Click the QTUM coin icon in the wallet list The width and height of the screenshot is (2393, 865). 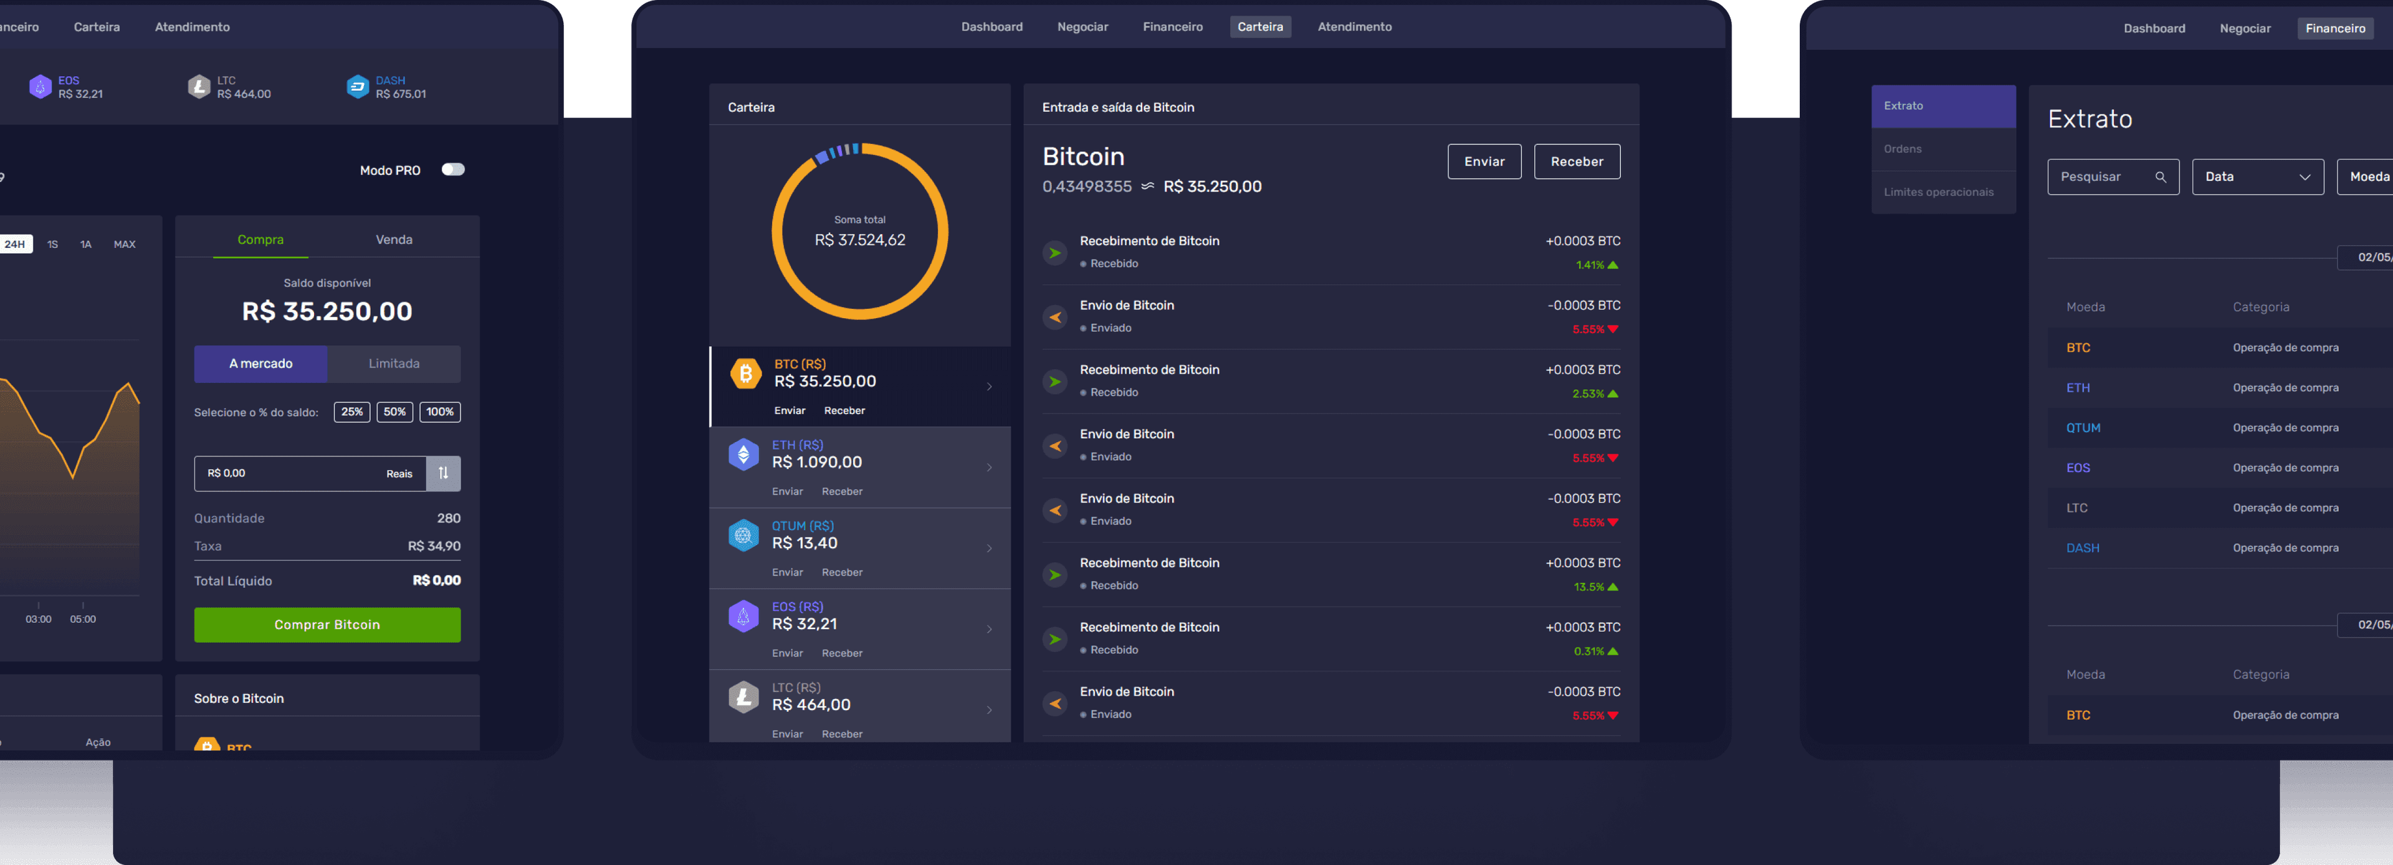743,536
